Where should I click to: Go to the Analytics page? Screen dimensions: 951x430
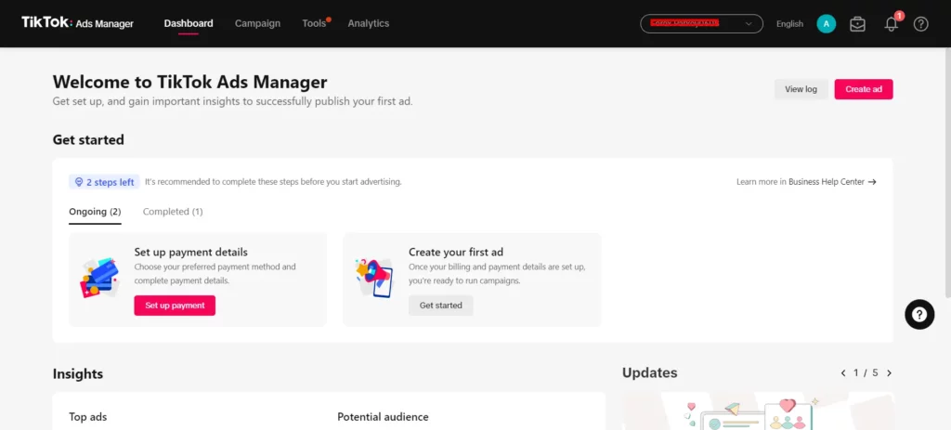[x=368, y=23]
